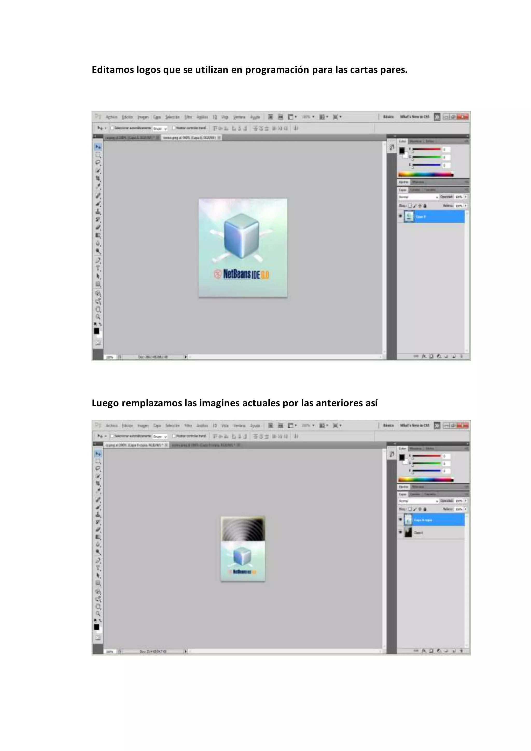
Task: Select the Type tool in the first screenshot
Action: coord(98,268)
